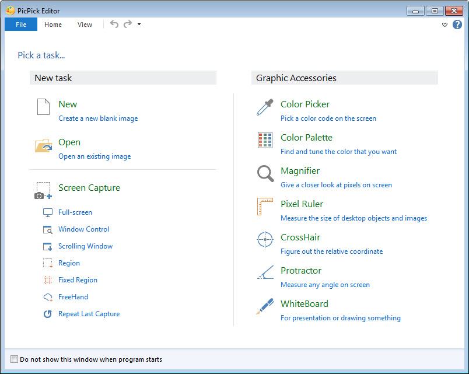Choose FreeHand capture link
Image resolution: width=469 pixels, height=374 pixels.
pos(73,297)
